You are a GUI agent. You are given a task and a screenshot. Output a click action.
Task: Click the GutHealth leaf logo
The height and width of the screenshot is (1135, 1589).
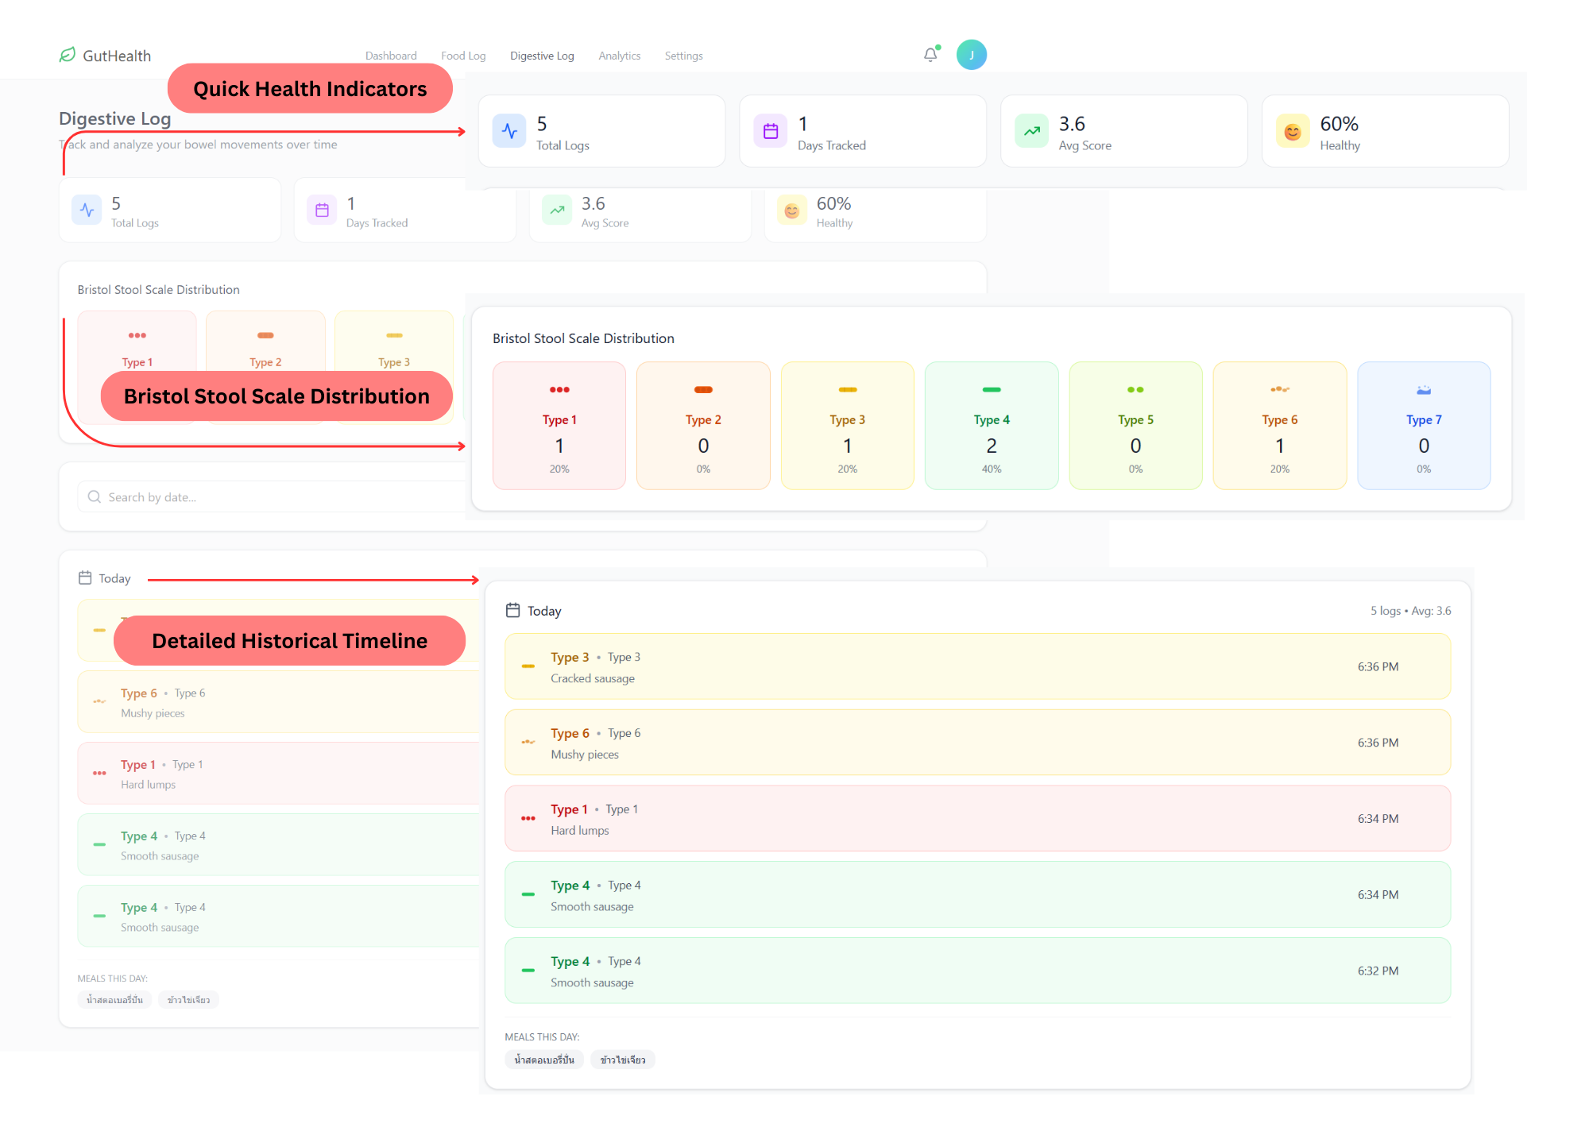coord(68,55)
